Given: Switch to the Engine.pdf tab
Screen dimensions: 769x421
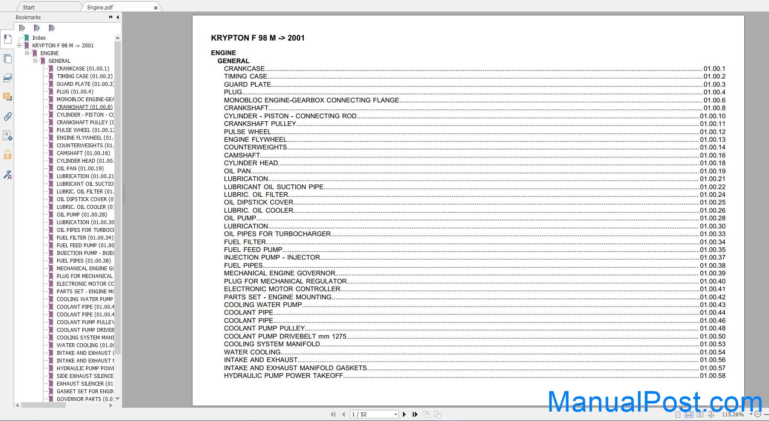Looking at the screenshot, I should coord(100,7).
